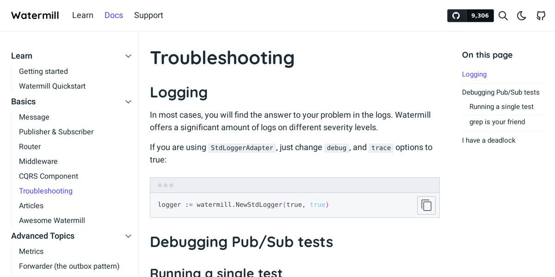Collapse the Learn section chevron
This screenshot has width=555, height=277.
128,56
